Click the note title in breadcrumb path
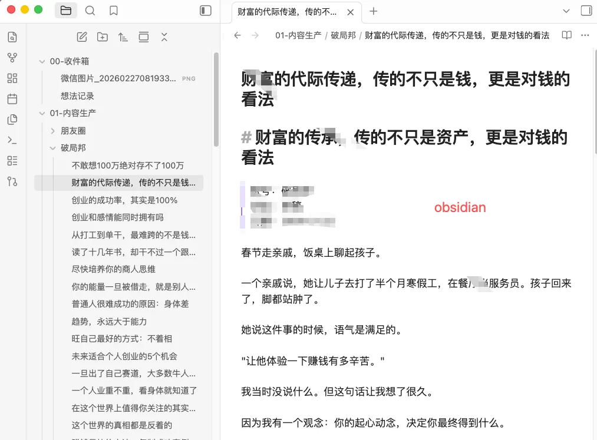The image size is (597, 440). point(457,35)
